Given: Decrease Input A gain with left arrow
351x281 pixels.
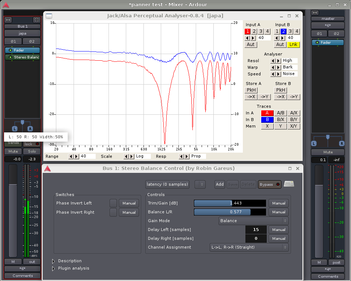Looking at the screenshot, I should 247,38.
